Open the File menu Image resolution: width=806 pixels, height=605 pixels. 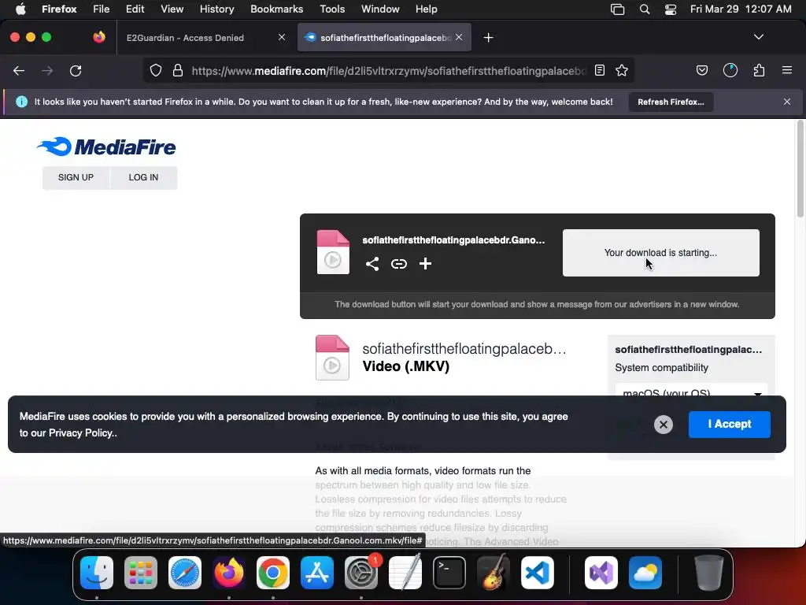[101, 9]
